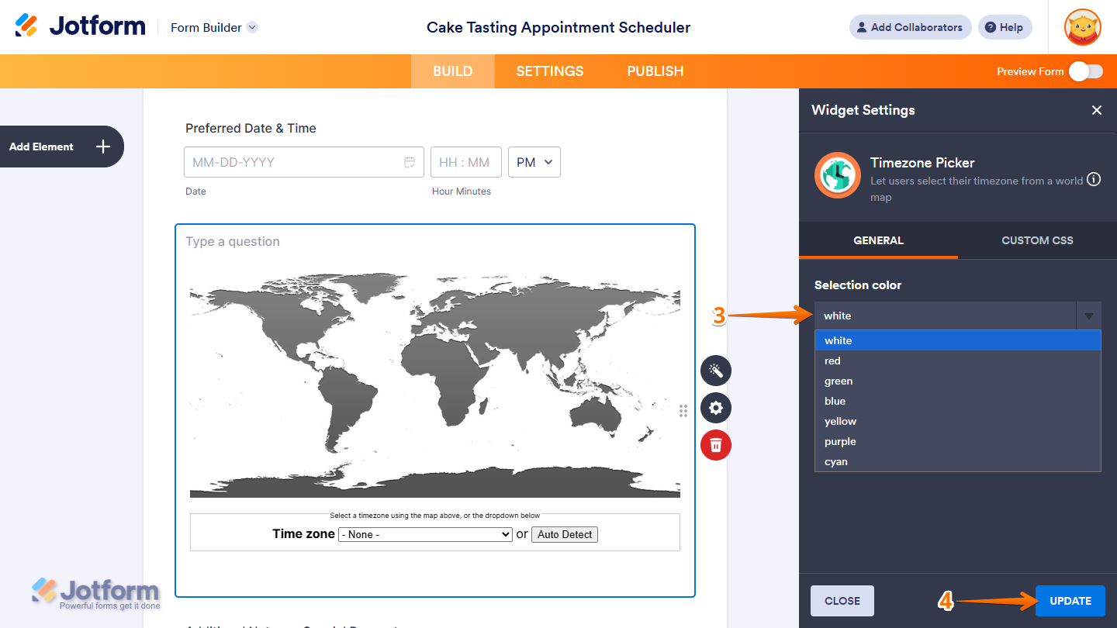This screenshot has height=628, width=1117.
Task: Open the widget wizard wand icon
Action: [715, 371]
